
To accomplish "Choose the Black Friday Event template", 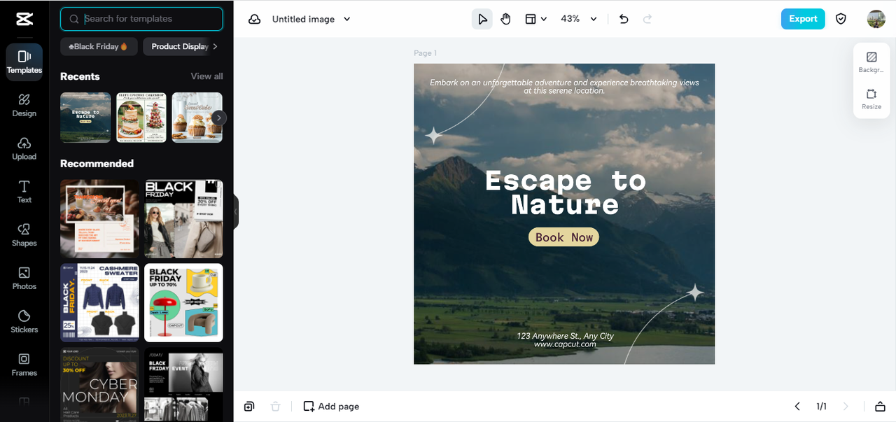I will [x=183, y=384].
